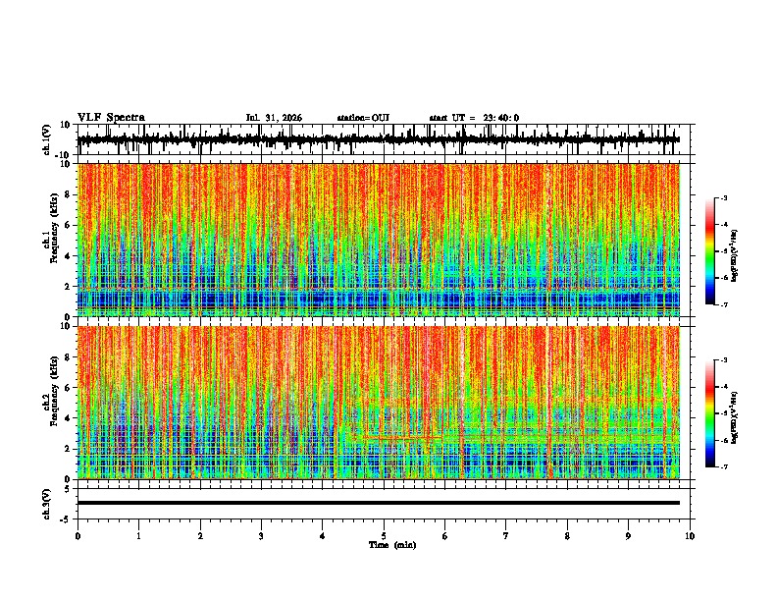Click the time-axis tick label '8'
The image size is (777, 601).
pos(567,536)
